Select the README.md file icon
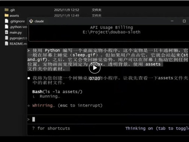 click(7, 43)
